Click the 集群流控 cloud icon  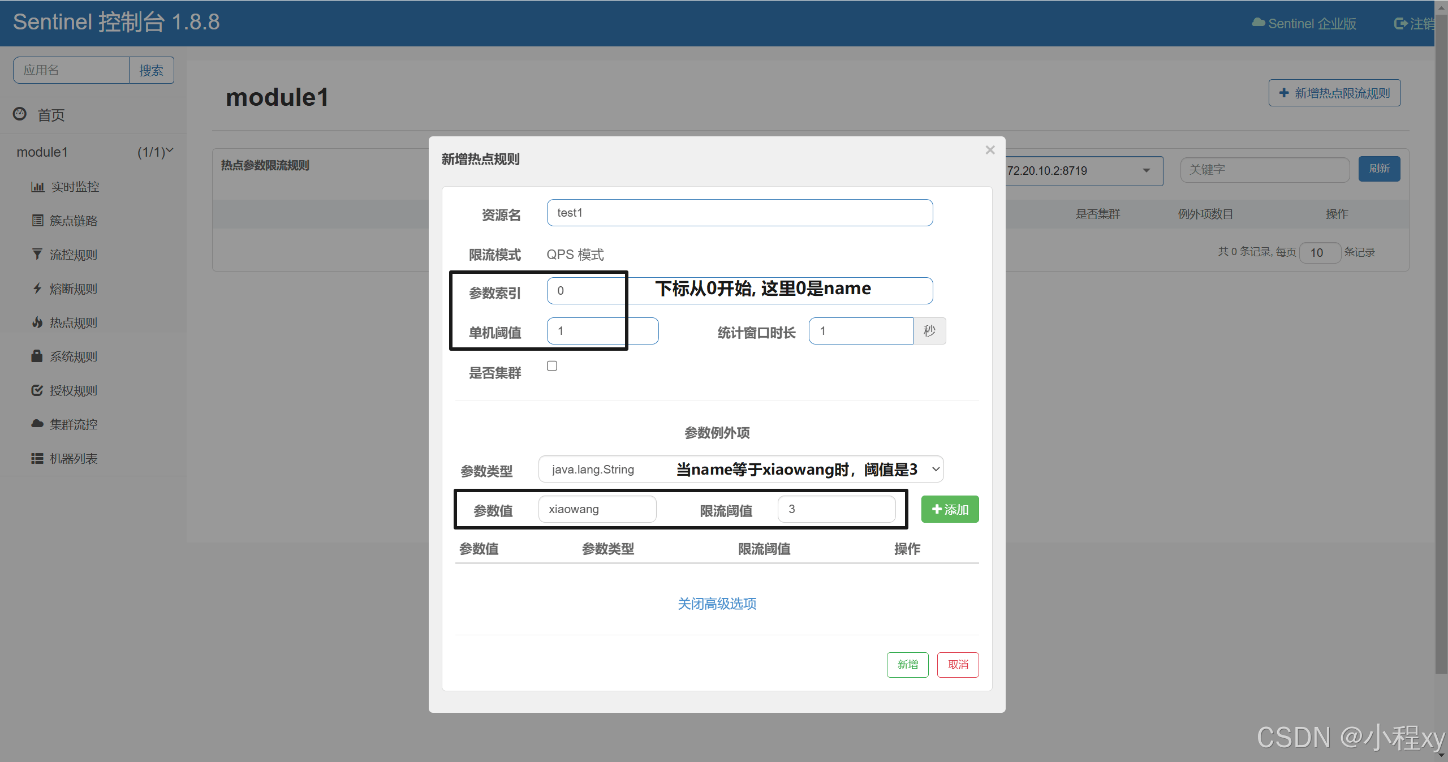(x=37, y=424)
